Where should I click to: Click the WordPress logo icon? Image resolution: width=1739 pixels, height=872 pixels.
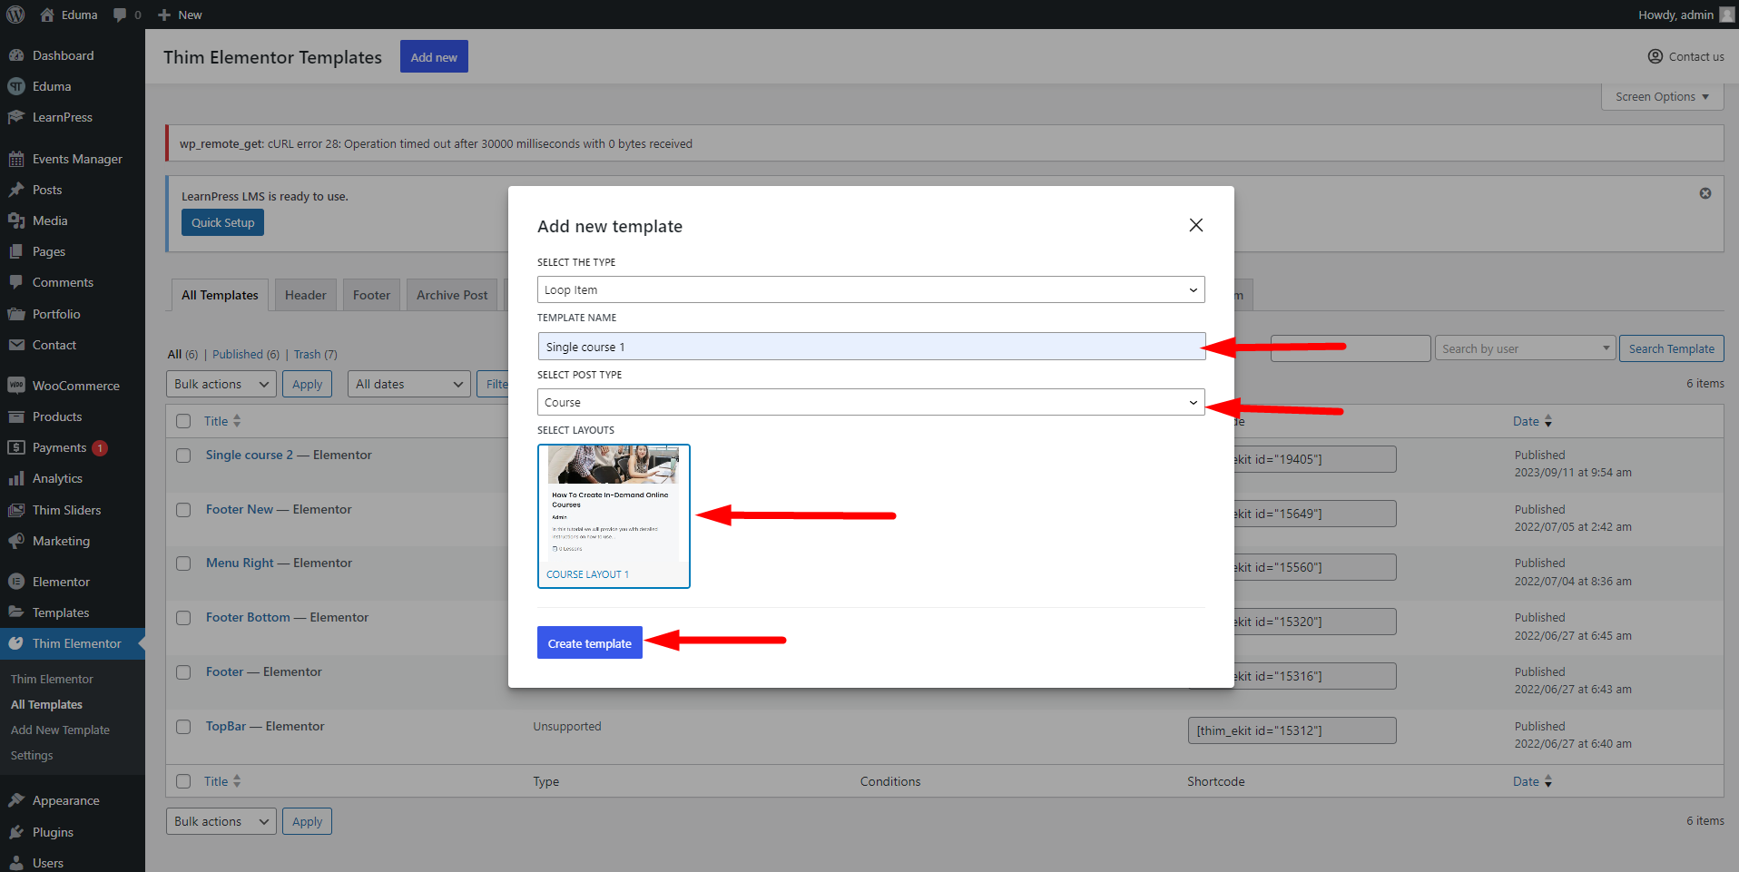(15, 15)
